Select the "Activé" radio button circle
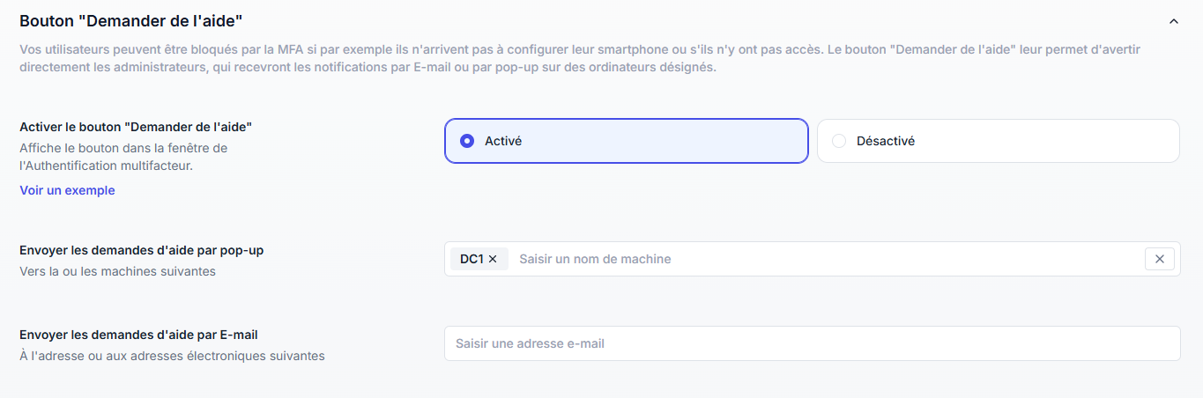This screenshot has height=398, width=1203. tap(467, 141)
